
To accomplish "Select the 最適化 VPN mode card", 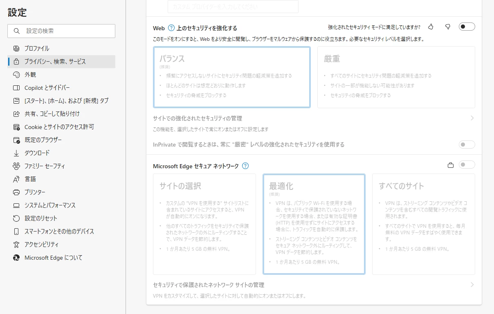I will 314,224.
